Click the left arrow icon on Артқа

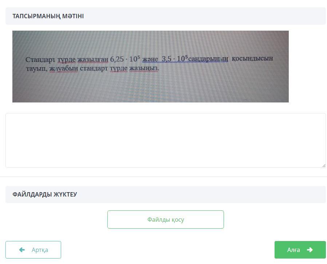click(x=22, y=249)
